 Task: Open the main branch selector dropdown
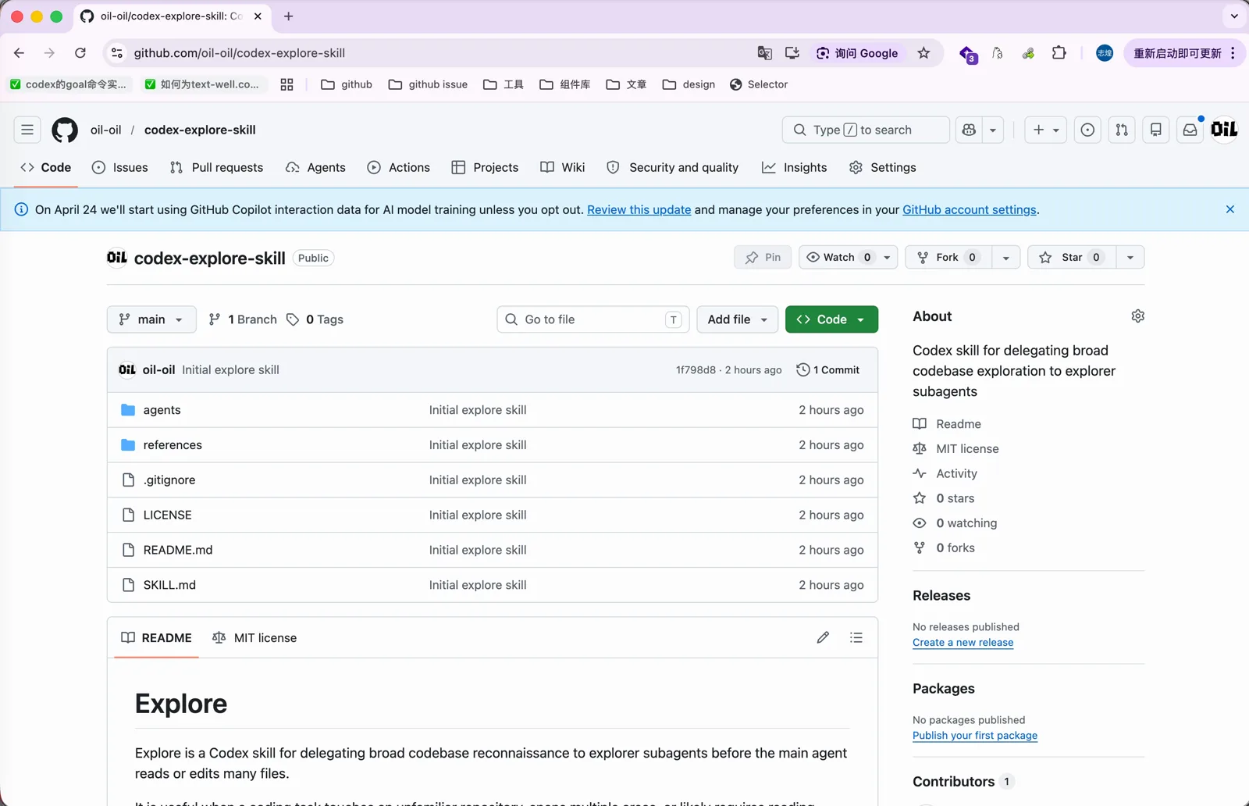click(x=151, y=319)
